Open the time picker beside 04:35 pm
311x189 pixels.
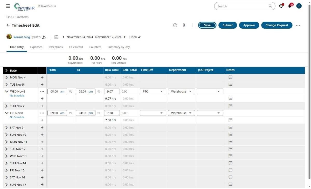[99, 113]
